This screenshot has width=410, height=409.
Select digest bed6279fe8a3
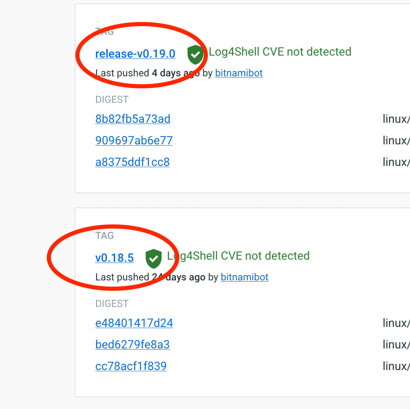click(132, 345)
